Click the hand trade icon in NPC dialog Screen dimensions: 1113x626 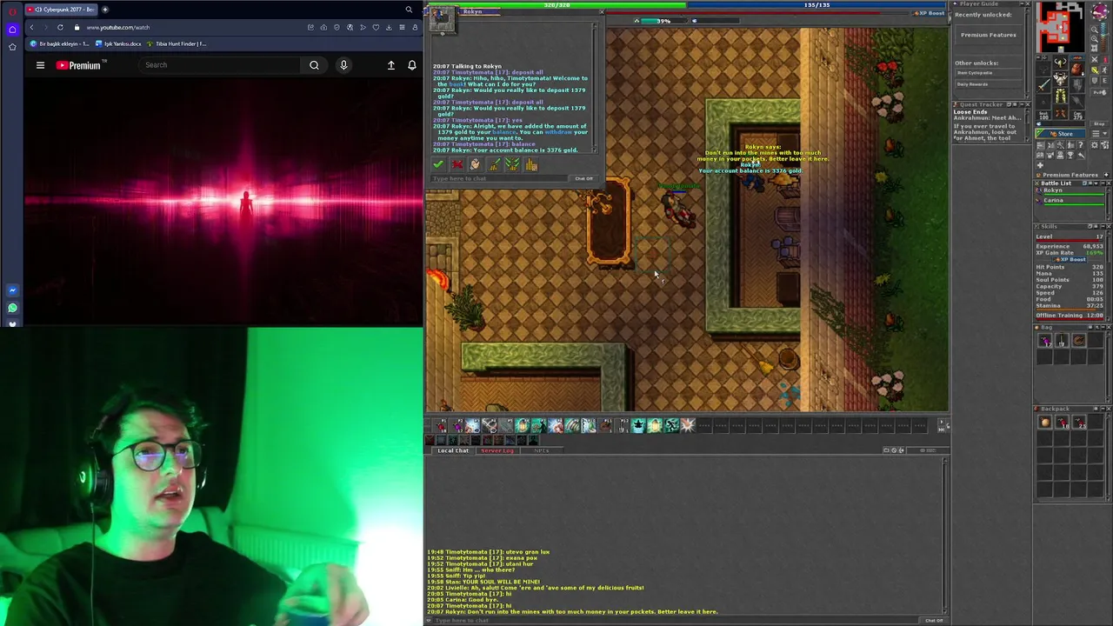pyautogui.click(x=475, y=164)
